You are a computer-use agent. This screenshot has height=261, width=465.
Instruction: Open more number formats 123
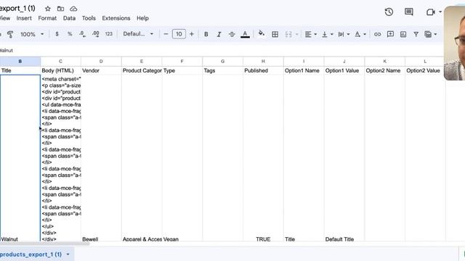coord(108,34)
